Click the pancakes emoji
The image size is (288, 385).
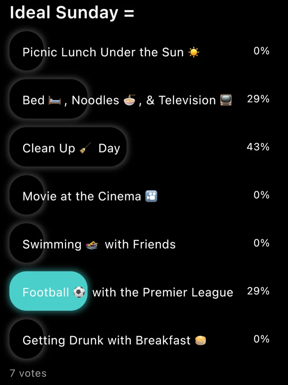coord(200,340)
